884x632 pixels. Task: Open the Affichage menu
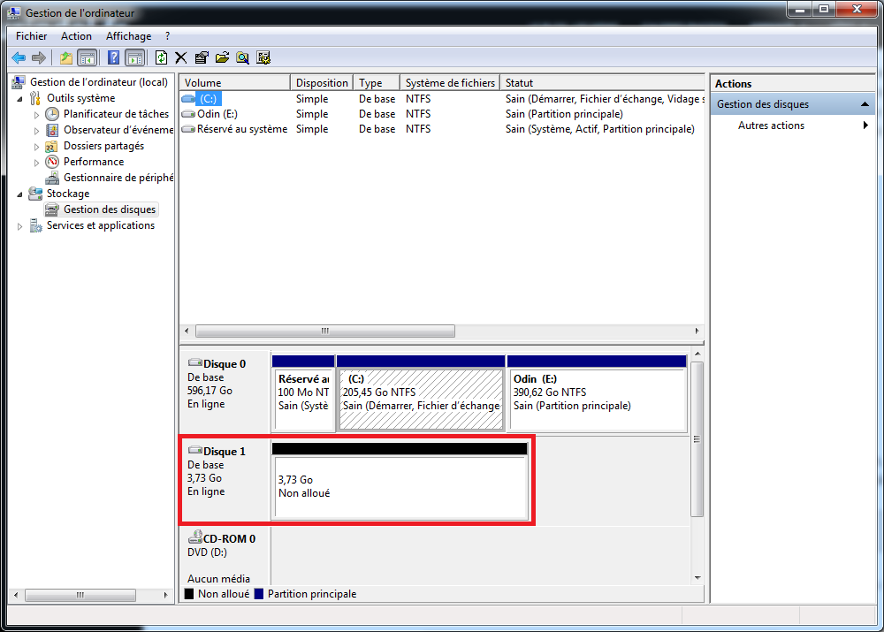point(128,36)
